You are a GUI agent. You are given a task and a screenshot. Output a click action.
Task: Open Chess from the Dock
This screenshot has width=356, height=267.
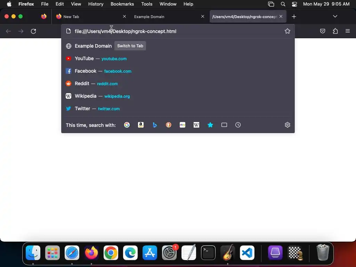[x=295, y=253]
